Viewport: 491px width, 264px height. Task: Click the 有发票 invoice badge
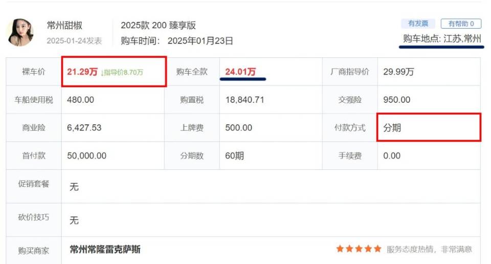418,24
